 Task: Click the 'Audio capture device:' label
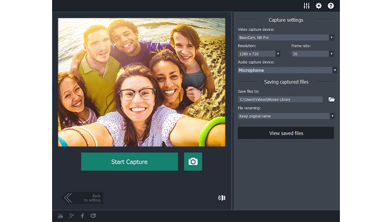(x=256, y=62)
